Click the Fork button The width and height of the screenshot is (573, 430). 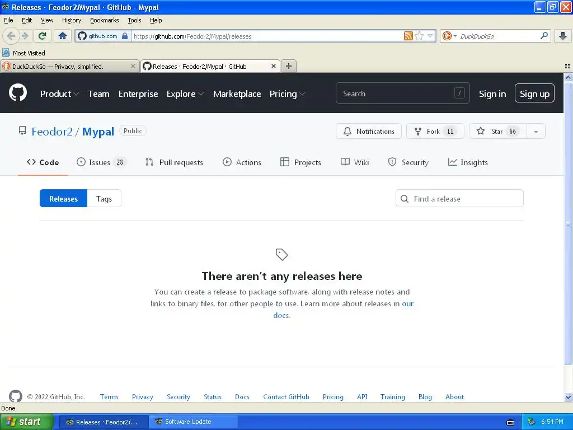click(x=435, y=131)
